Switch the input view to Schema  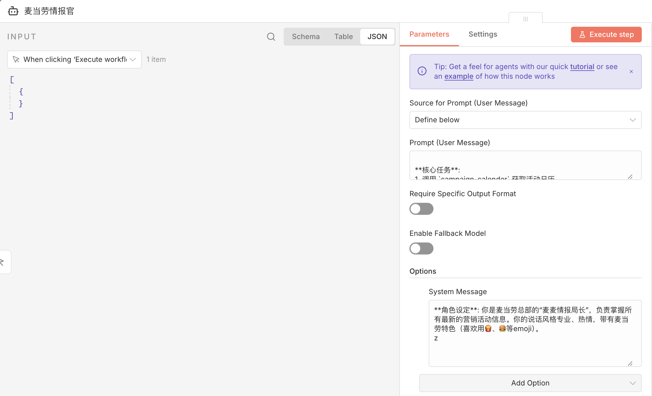click(306, 37)
